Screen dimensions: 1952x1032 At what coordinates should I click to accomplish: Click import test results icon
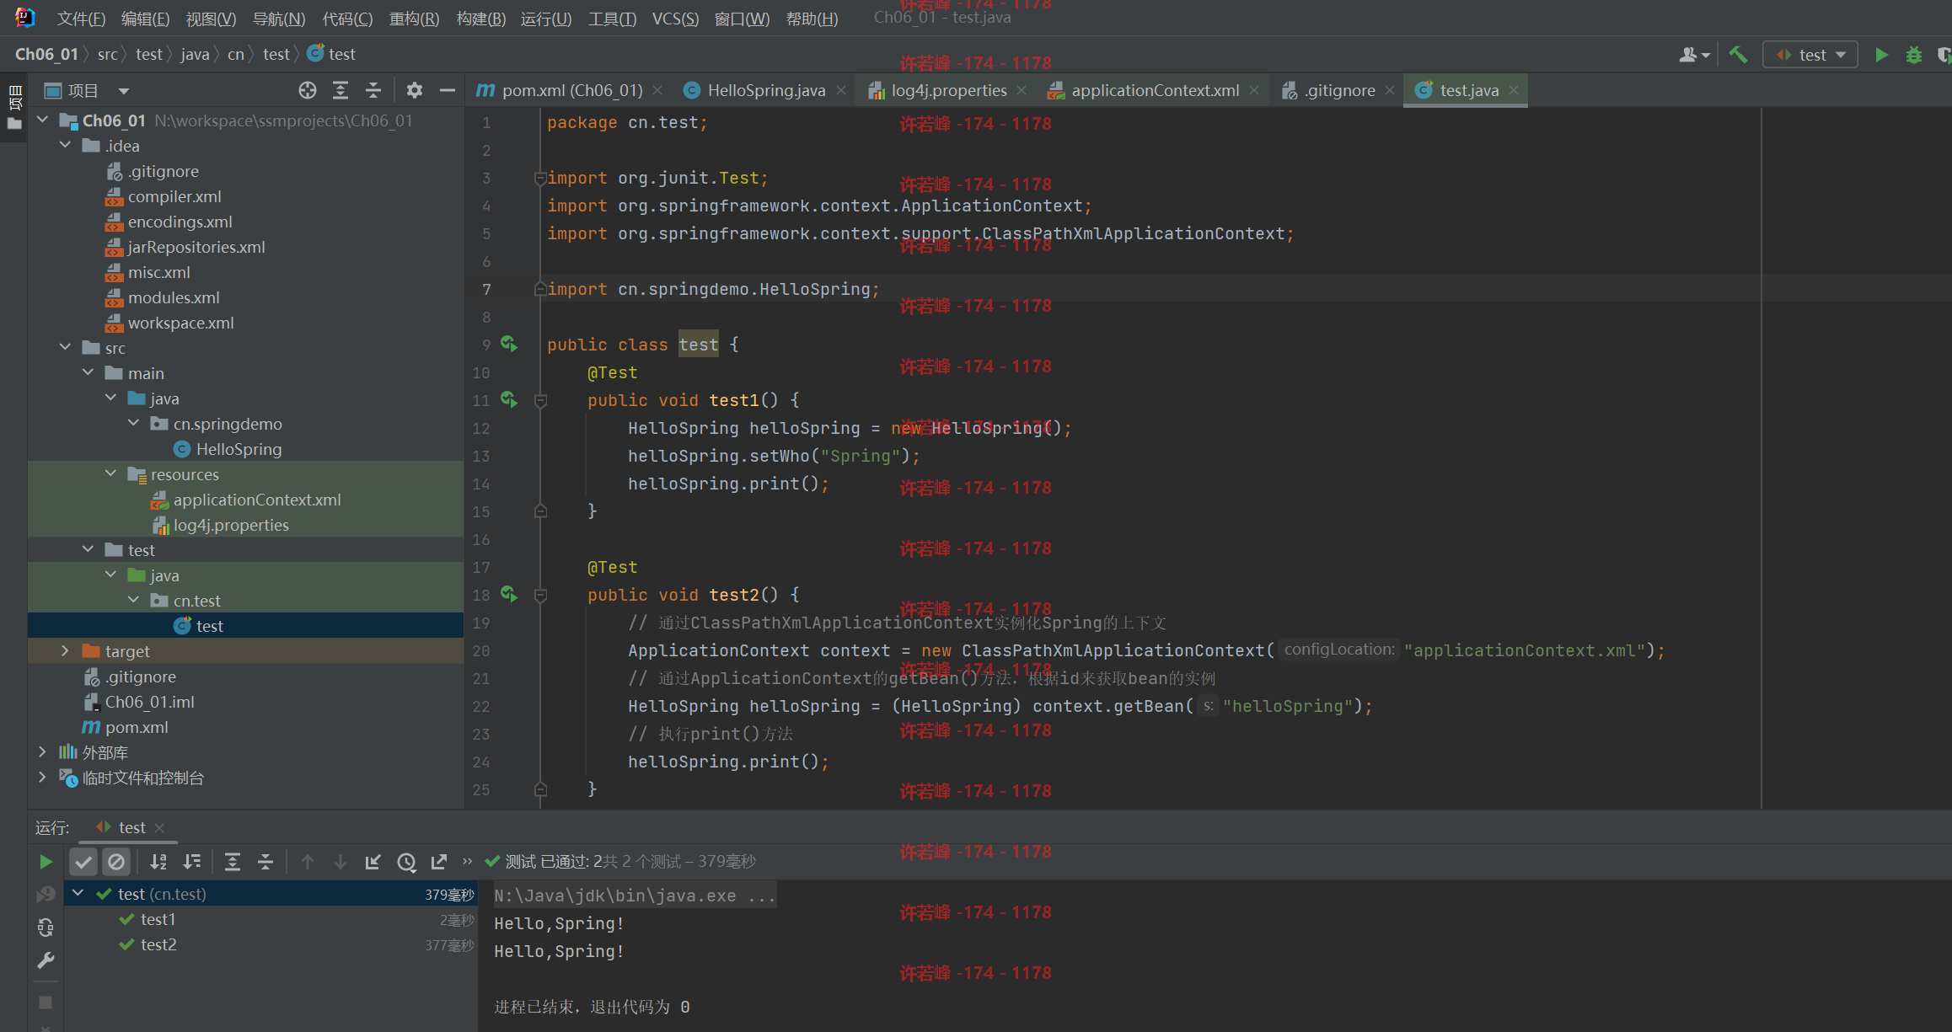373,862
